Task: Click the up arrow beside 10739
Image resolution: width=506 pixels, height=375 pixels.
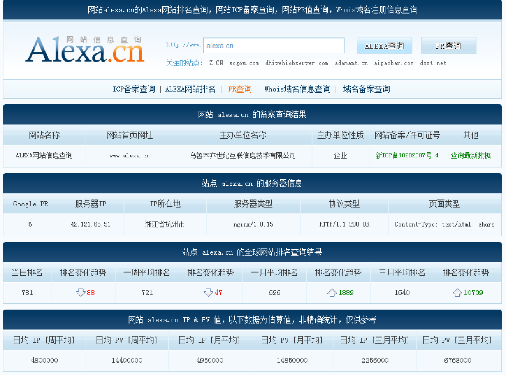Action: point(458,292)
